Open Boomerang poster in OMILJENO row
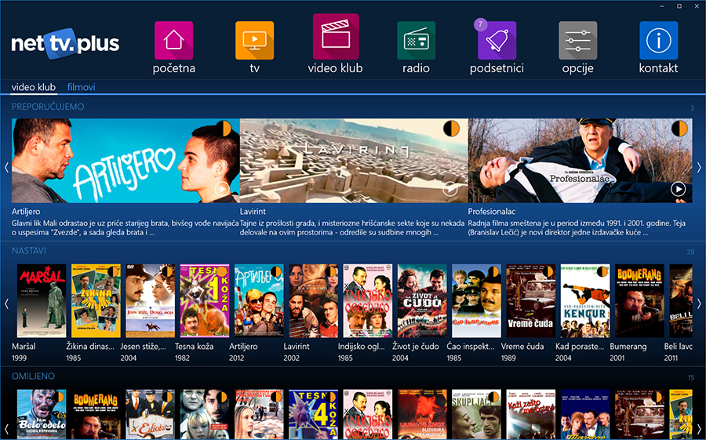 (x=96, y=415)
